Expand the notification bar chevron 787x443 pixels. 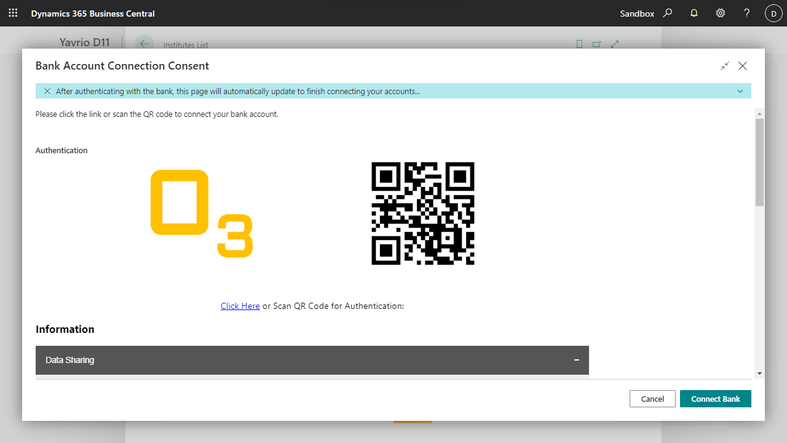740,91
